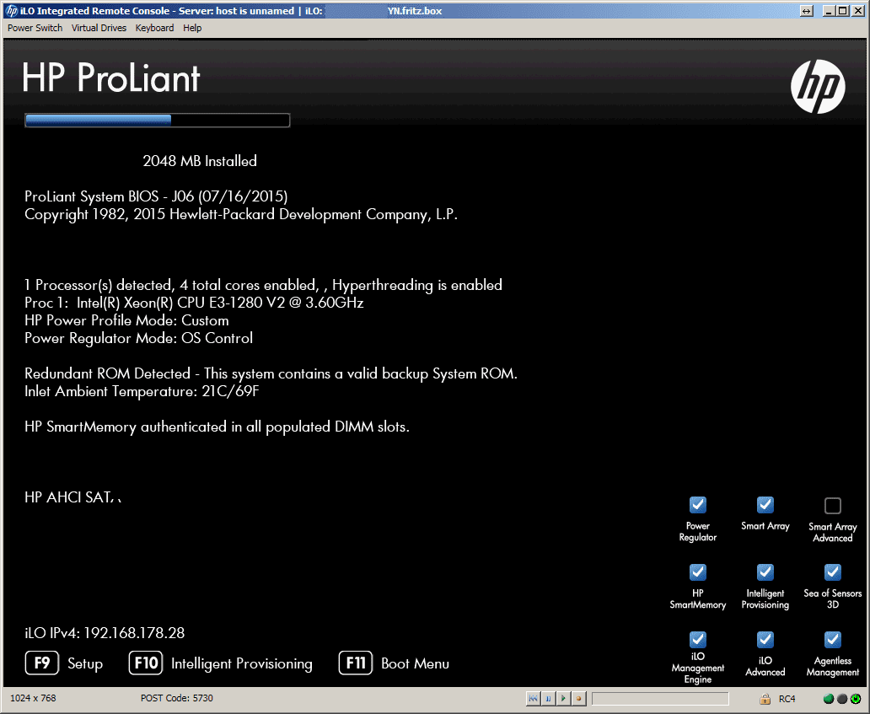Toggle the Smart Array checkbox
Screen dimensions: 870x714
point(765,505)
